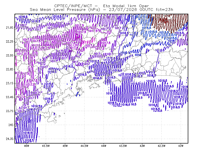203x157 pixels.
Task: Click the 22.5S latitude label
Action: click(x=10, y=55)
